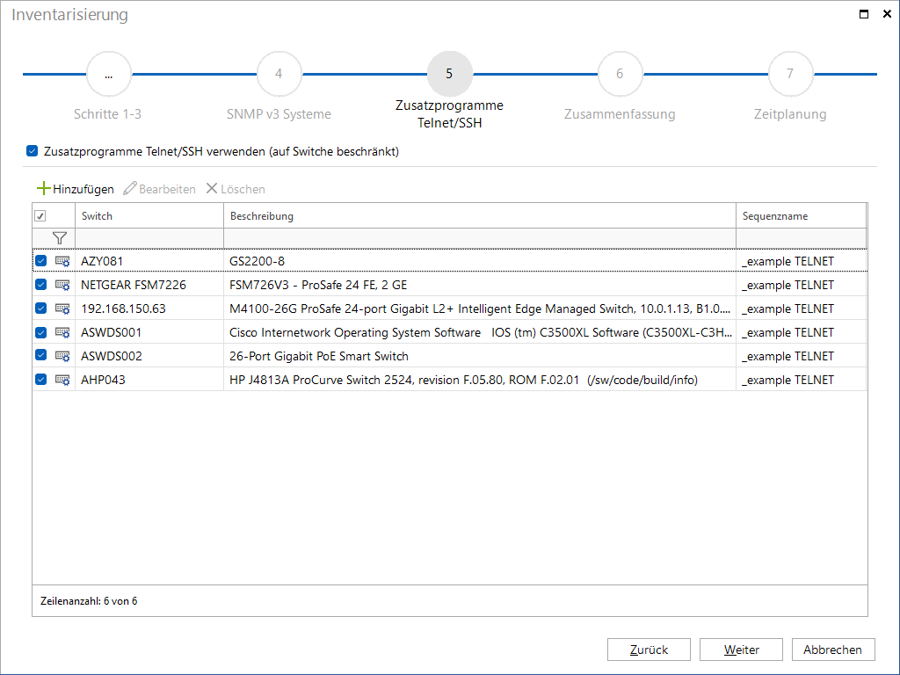
Task: Click _example TELNET in the 192.168.150.63 row
Action: 802,308
